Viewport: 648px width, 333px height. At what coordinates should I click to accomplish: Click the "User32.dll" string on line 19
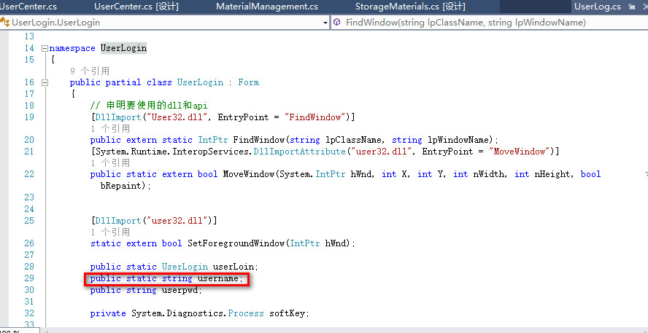(177, 117)
